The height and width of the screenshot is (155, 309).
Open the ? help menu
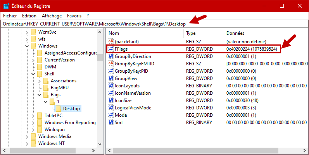[x=88, y=16]
